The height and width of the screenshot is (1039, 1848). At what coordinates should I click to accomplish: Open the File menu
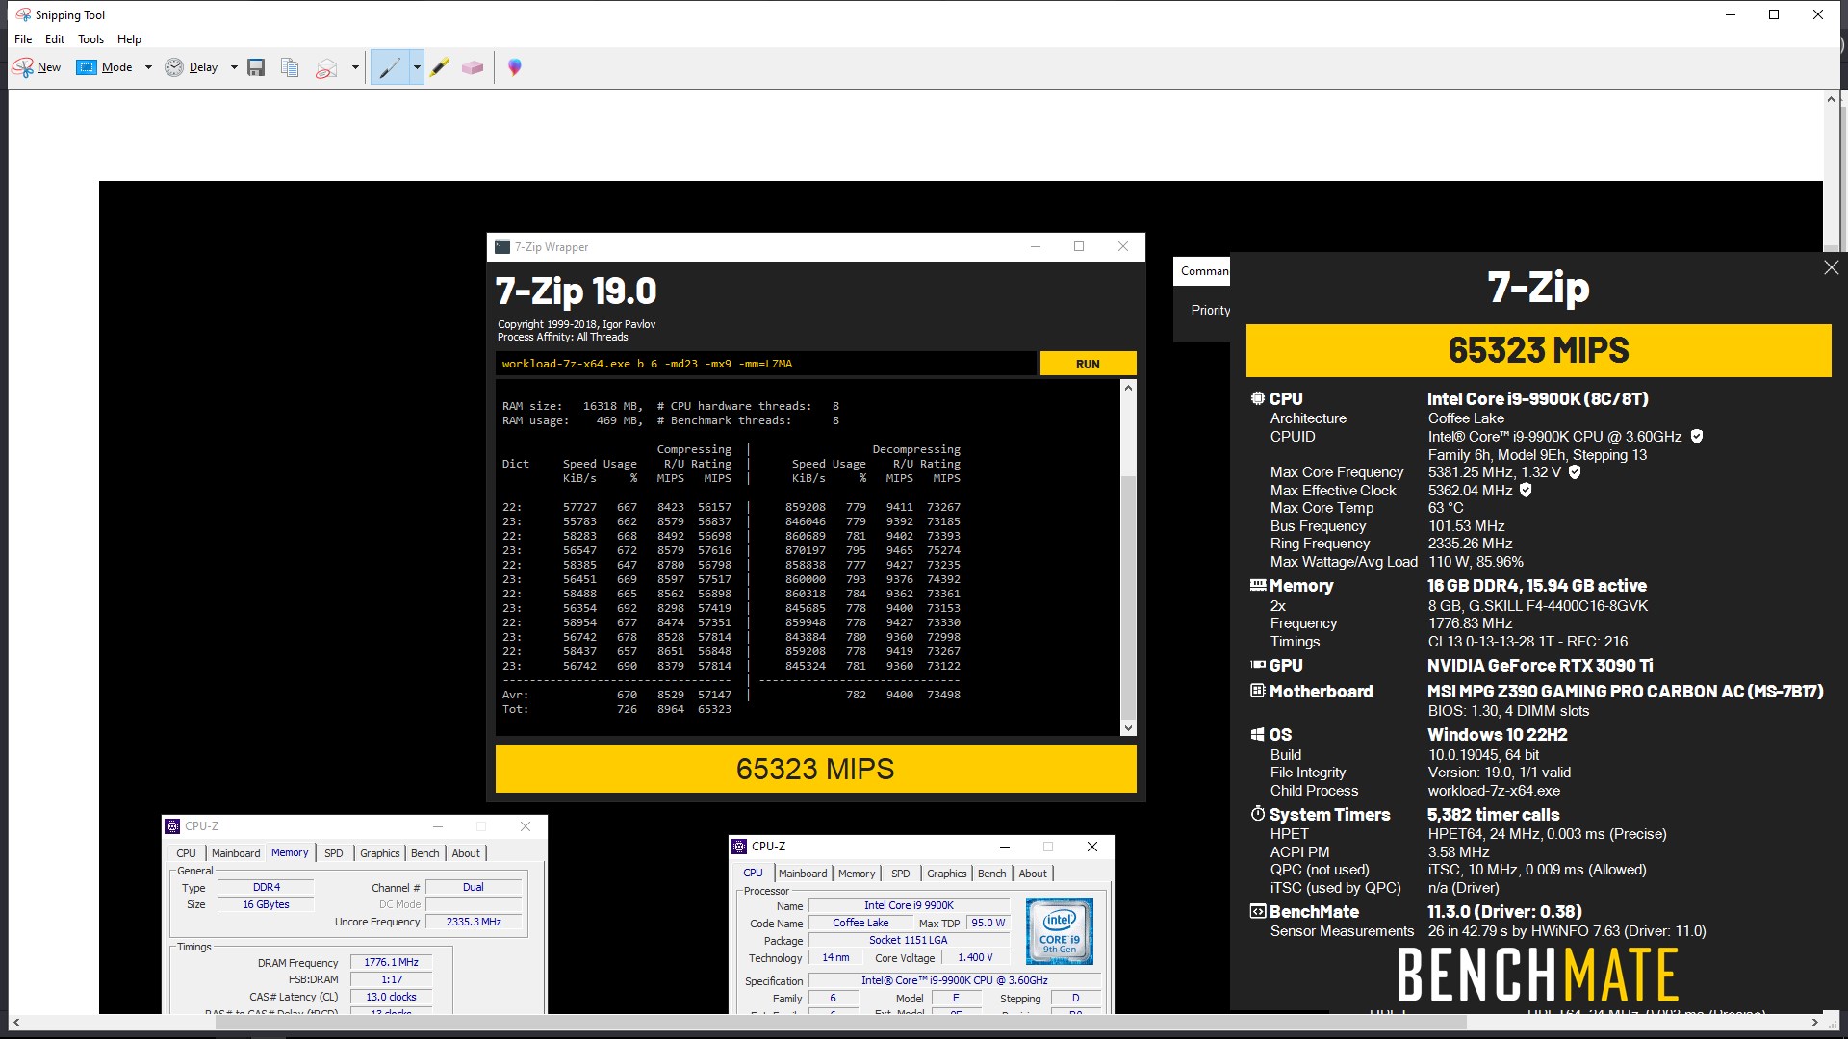23,39
